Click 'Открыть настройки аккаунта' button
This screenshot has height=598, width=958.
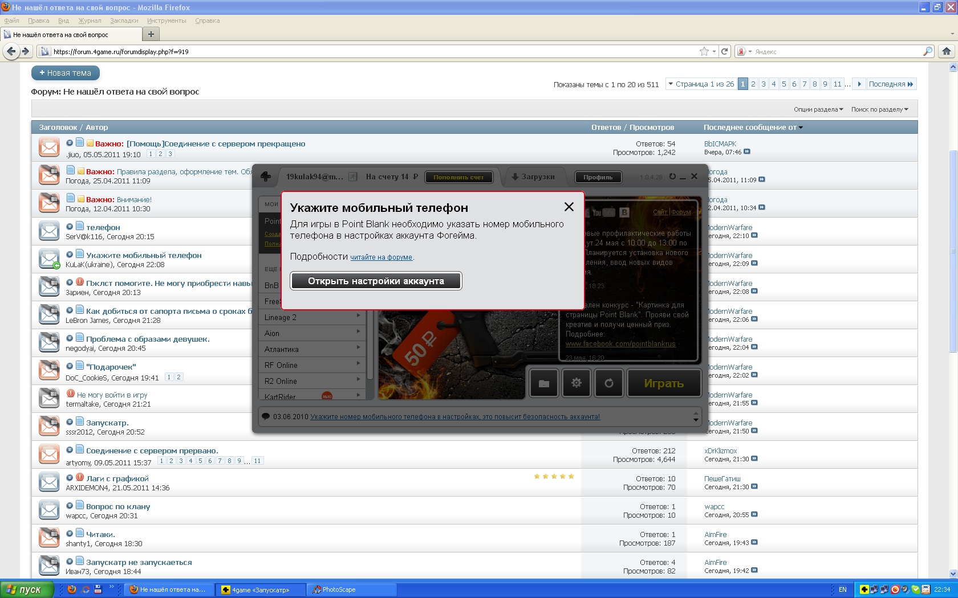376,281
